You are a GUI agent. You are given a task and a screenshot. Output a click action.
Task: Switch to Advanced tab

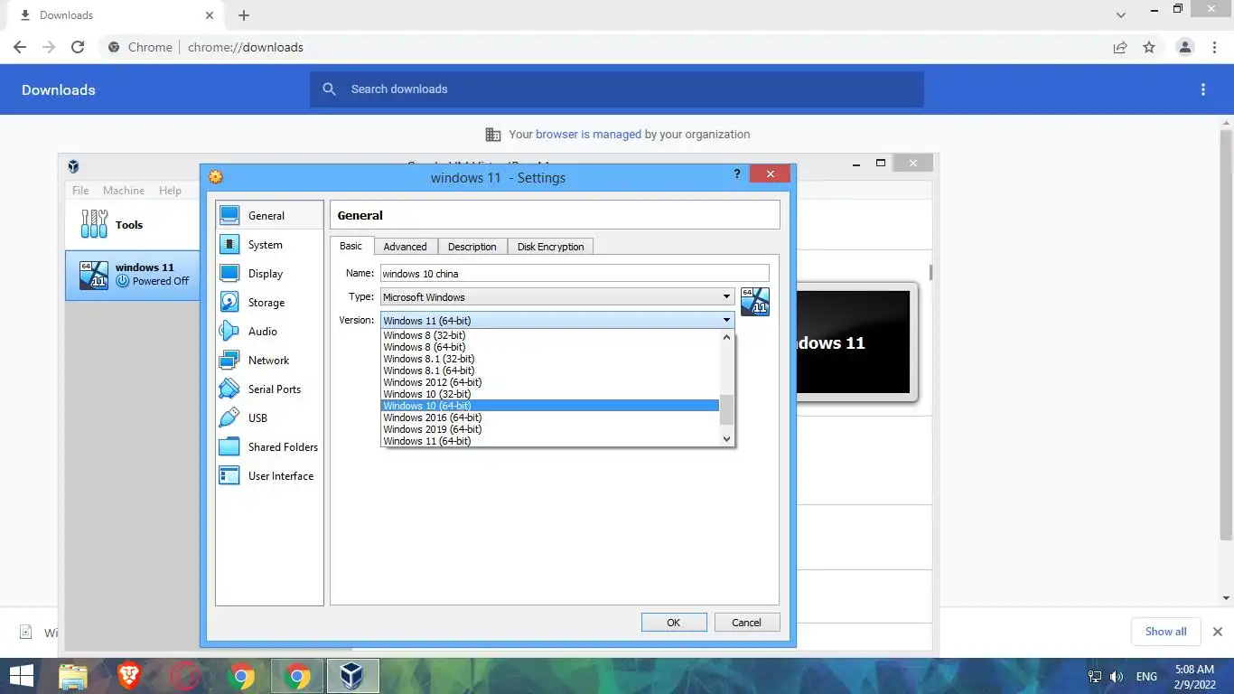[405, 247]
